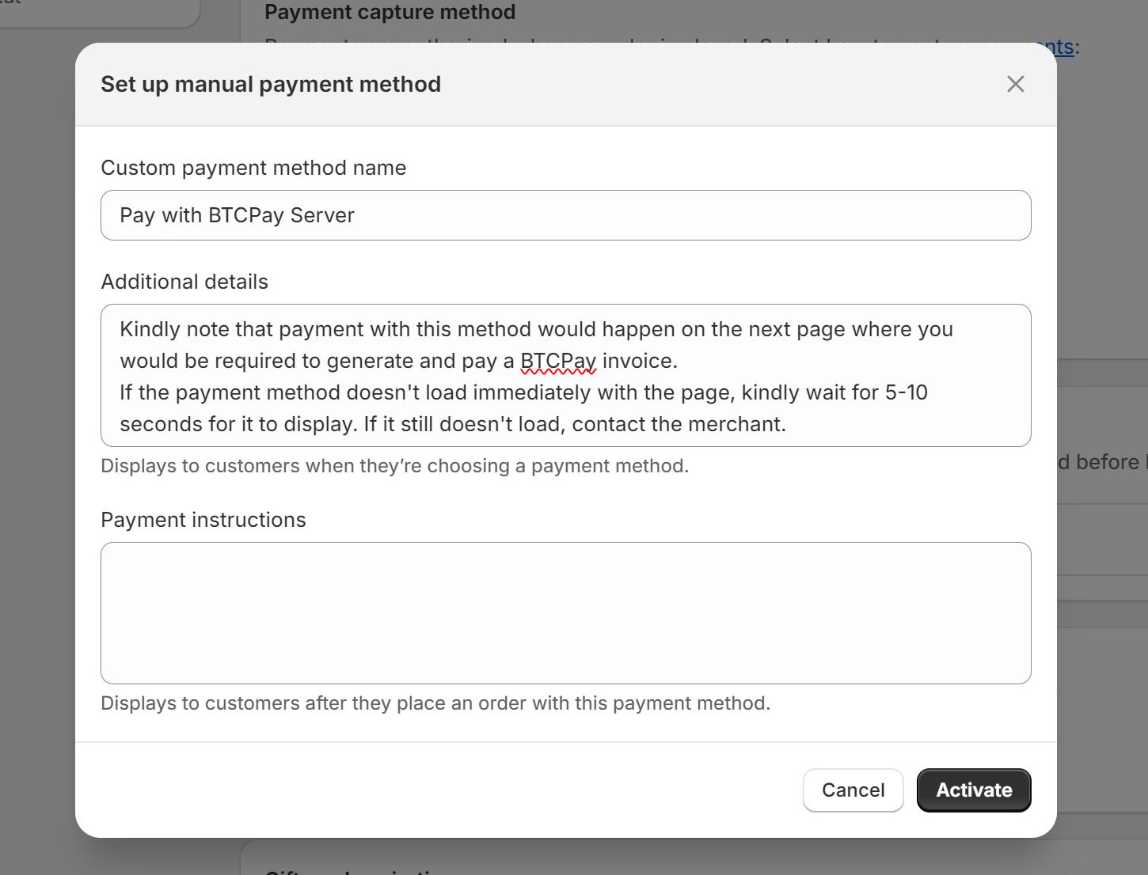
Task: Click inside the Payment instructions field
Action: click(x=565, y=613)
